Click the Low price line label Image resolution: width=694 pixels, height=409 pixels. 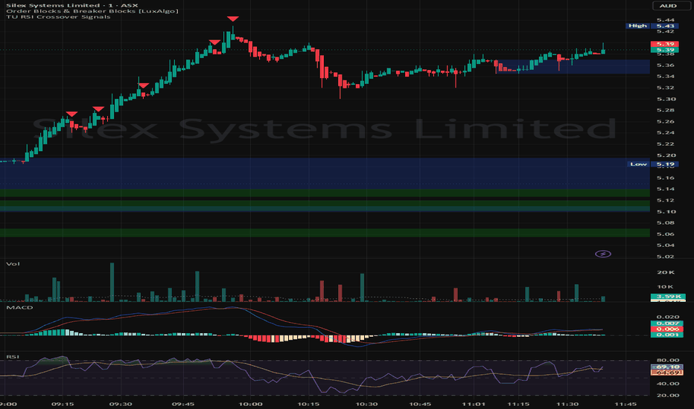638,164
